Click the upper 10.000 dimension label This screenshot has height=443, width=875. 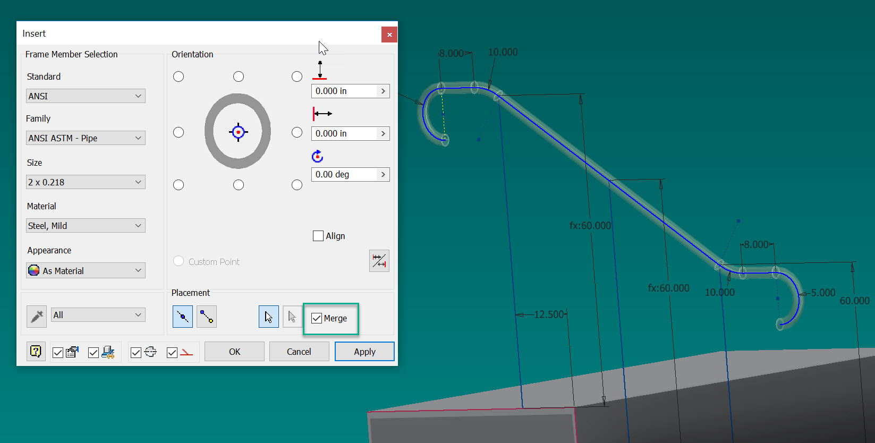click(503, 52)
